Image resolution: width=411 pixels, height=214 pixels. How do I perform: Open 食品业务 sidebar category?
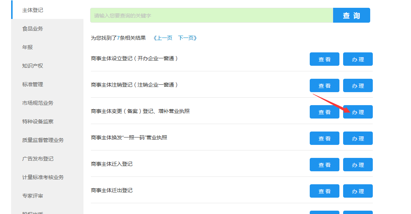tap(33, 29)
